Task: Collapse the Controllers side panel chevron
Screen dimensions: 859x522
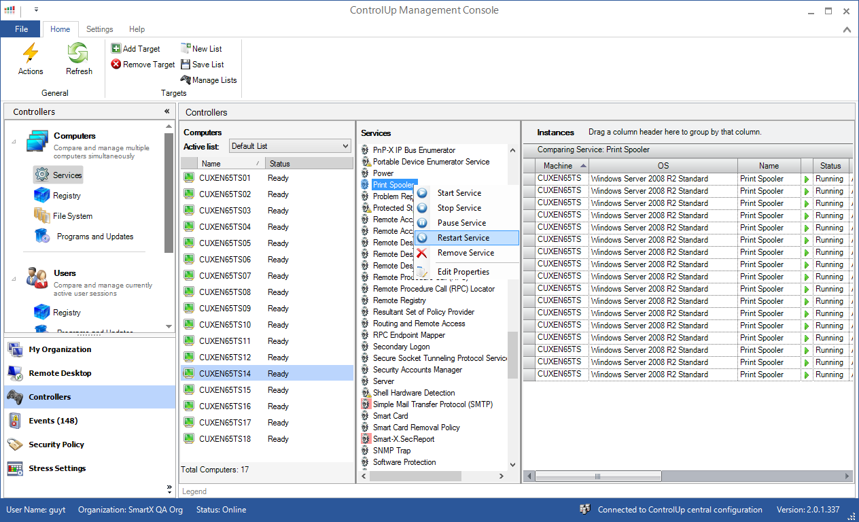Action: click(167, 111)
